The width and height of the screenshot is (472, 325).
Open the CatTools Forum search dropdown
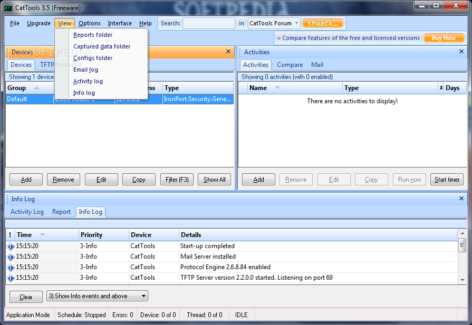coord(296,23)
